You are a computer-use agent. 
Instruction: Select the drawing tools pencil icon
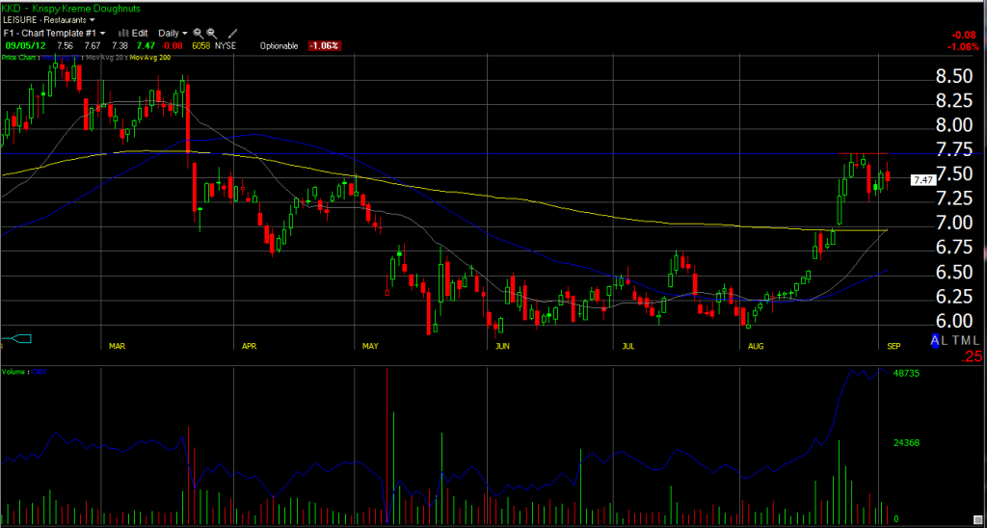(233, 33)
